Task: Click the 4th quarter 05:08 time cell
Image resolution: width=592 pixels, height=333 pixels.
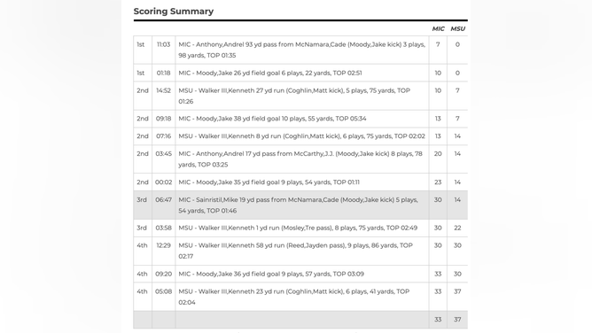Action: [x=163, y=291]
